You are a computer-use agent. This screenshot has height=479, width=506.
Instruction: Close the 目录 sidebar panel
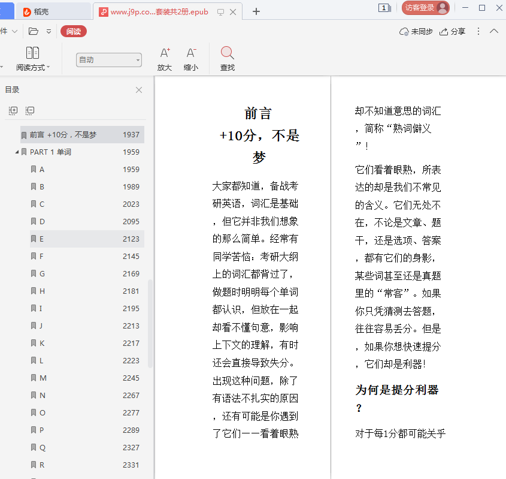tap(139, 90)
